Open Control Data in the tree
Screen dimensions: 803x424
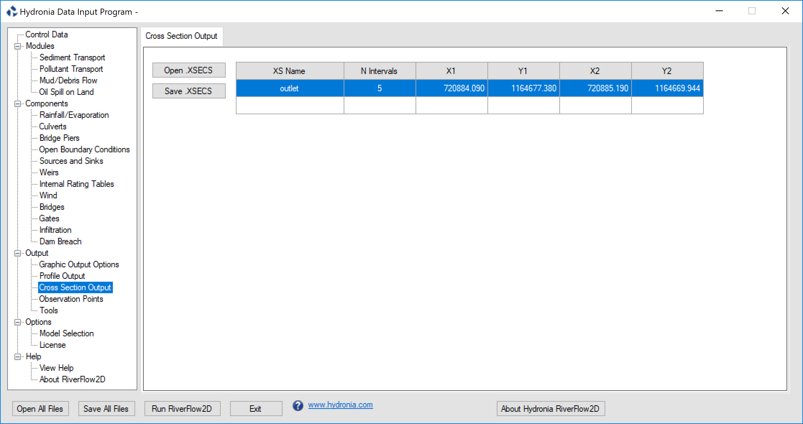(46, 34)
